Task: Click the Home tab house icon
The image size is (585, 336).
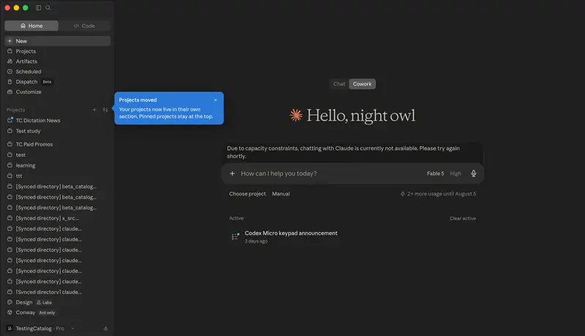Action: 23,26
